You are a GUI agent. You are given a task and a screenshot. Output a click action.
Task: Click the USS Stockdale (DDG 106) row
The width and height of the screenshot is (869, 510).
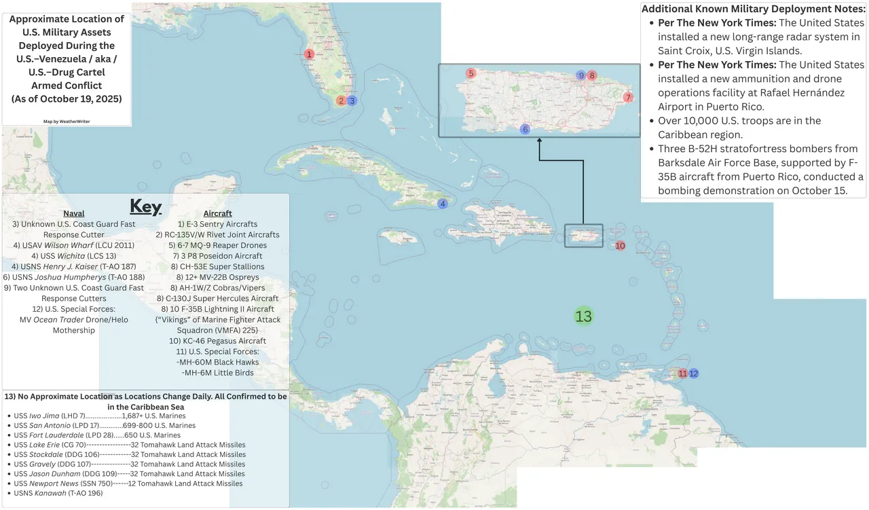126,454
